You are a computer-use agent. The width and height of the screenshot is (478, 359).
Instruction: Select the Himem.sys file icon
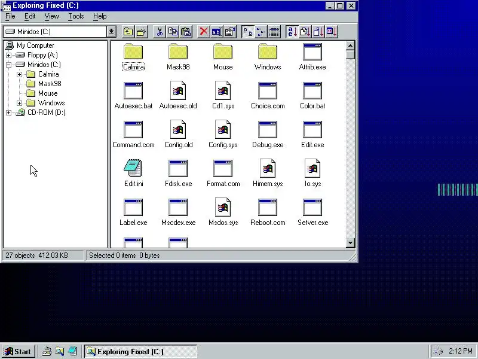[x=268, y=168]
